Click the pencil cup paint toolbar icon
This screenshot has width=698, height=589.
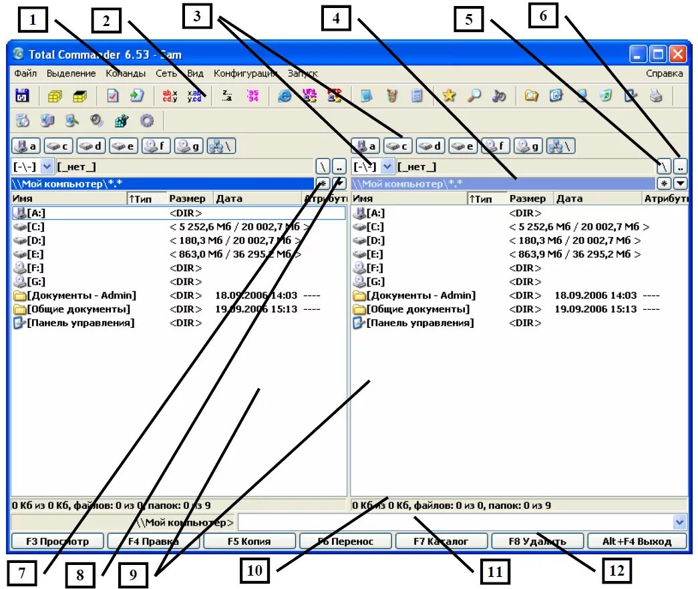[391, 95]
